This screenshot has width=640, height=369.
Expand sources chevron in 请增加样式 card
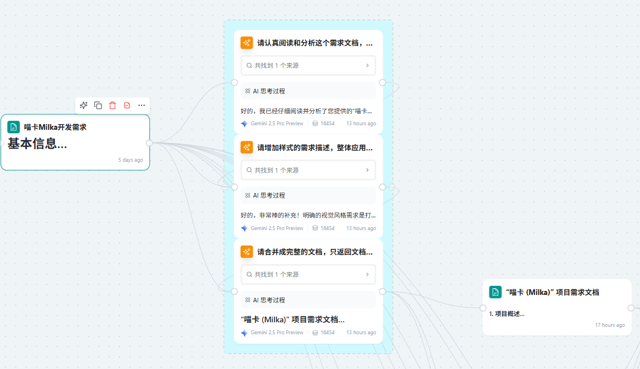(x=367, y=170)
